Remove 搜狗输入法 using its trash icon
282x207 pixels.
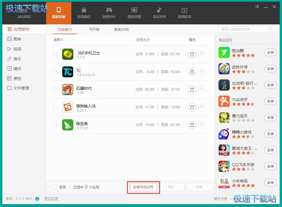tap(192, 107)
